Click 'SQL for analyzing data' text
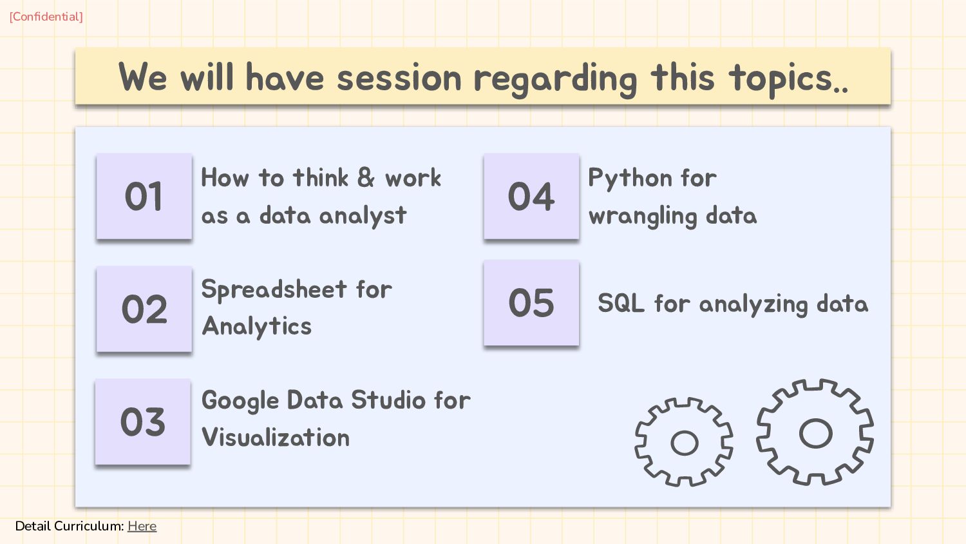Screen dimensions: 966x544 point(732,303)
